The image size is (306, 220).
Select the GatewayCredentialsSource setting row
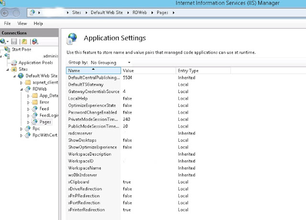coord(148,92)
